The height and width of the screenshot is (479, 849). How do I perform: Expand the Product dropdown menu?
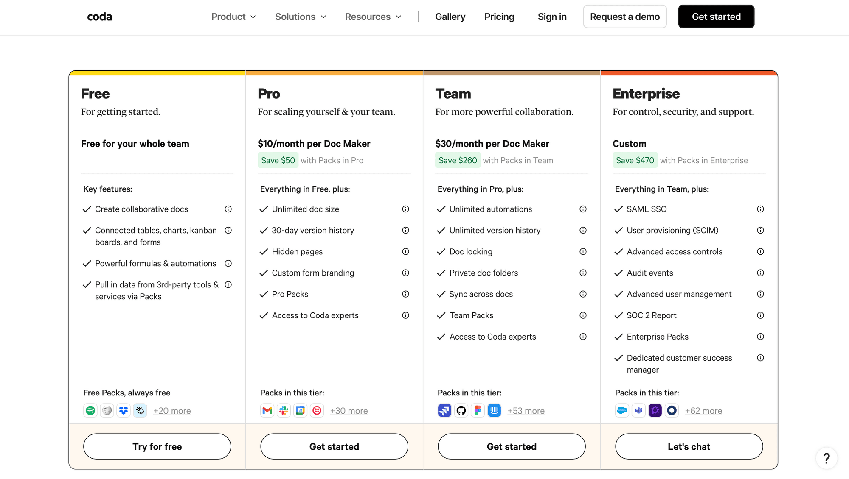pos(233,17)
